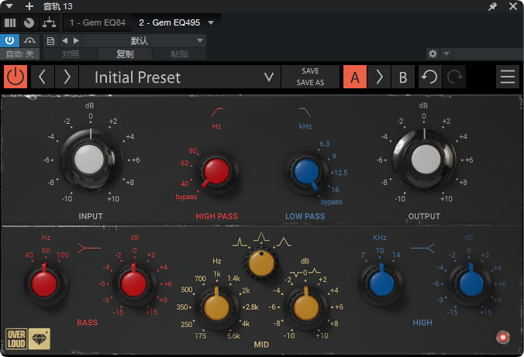Set high pass to bypass label

pos(186,197)
